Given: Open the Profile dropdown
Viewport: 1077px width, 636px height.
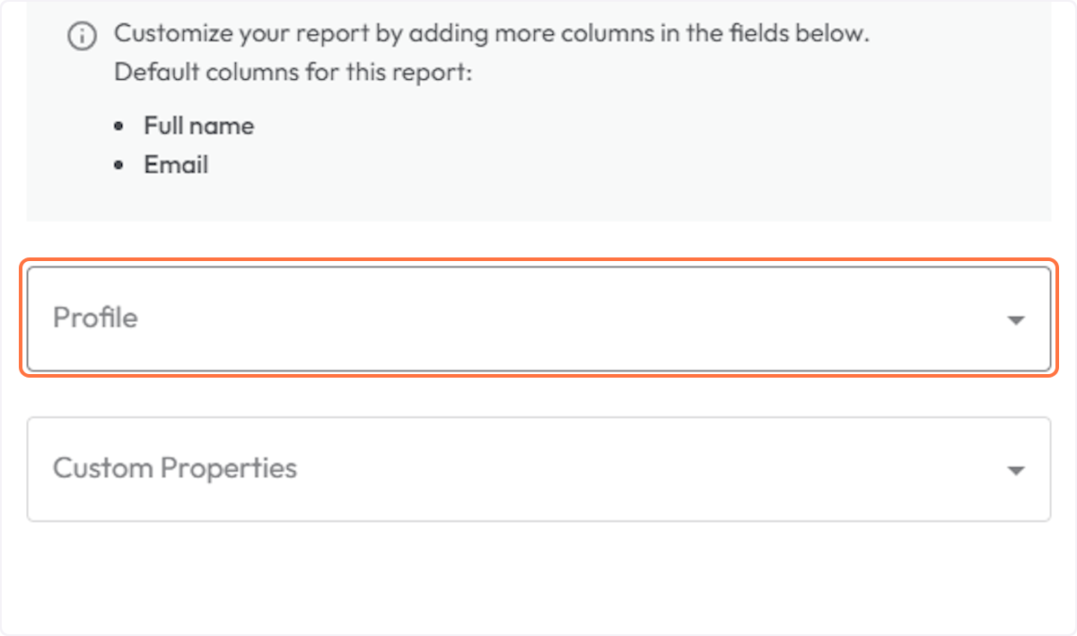Looking at the screenshot, I should [538, 318].
